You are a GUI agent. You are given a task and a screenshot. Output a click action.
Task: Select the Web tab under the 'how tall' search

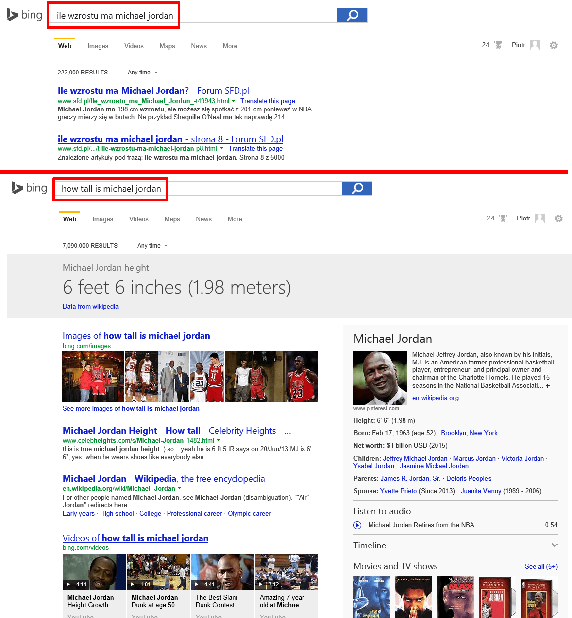[70, 219]
